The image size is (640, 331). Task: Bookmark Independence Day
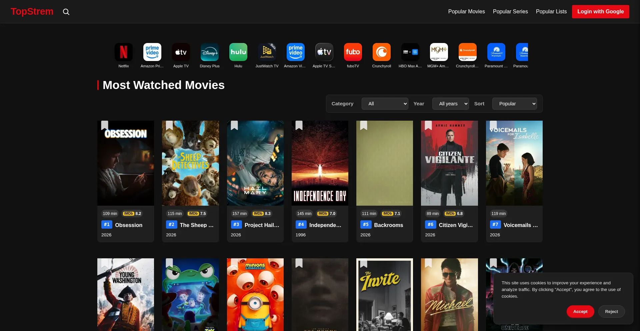click(299, 125)
